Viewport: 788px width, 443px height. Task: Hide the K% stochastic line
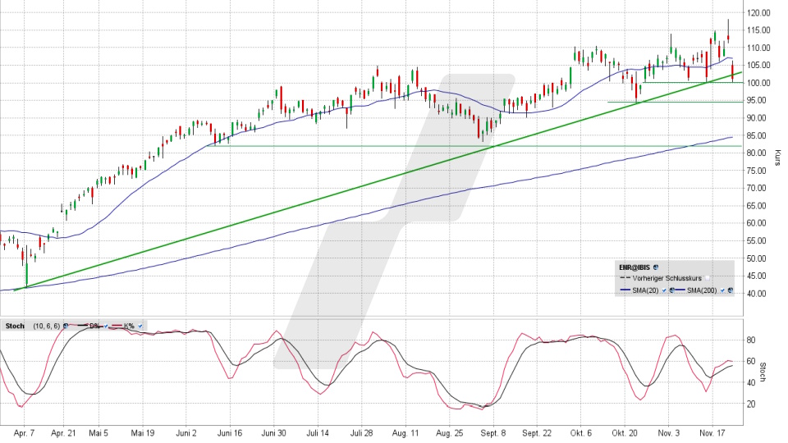pyautogui.click(x=140, y=326)
